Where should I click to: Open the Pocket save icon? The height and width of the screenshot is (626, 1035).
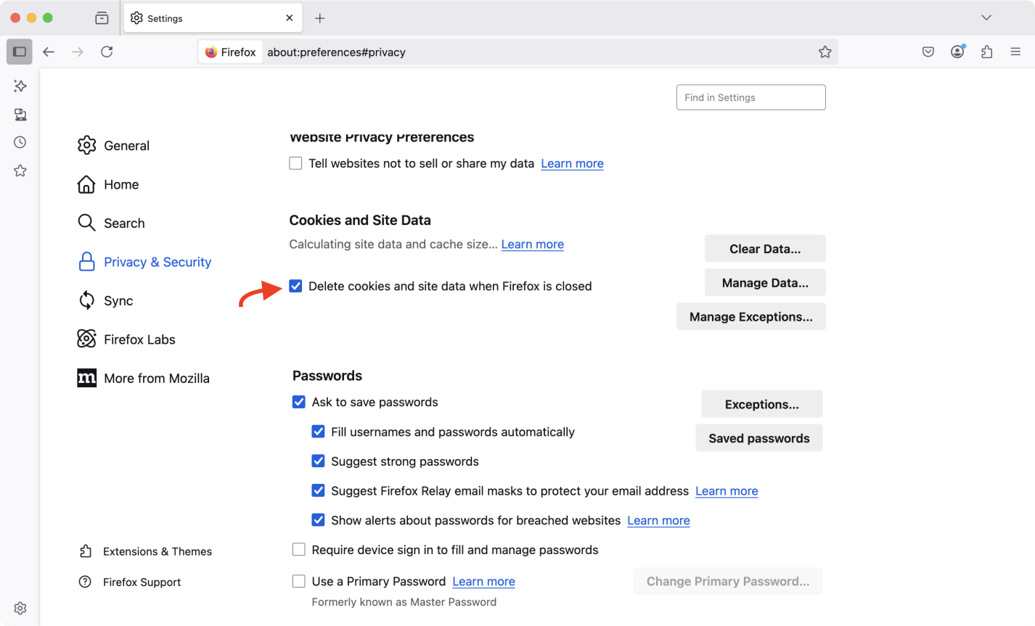pos(928,52)
